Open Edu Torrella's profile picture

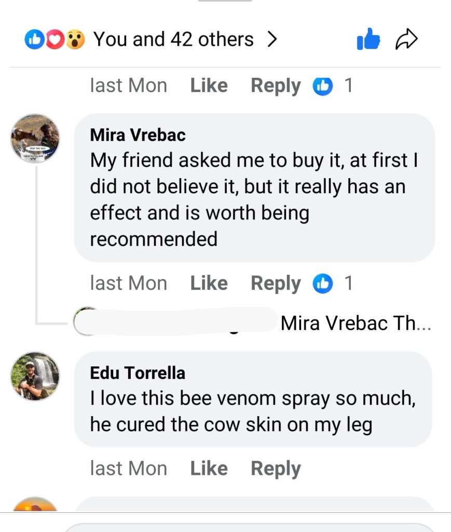pos(35,376)
